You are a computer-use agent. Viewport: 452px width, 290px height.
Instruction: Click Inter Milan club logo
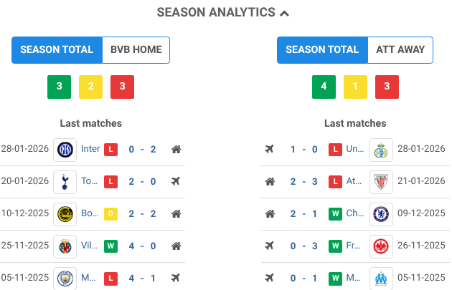point(65,150)
